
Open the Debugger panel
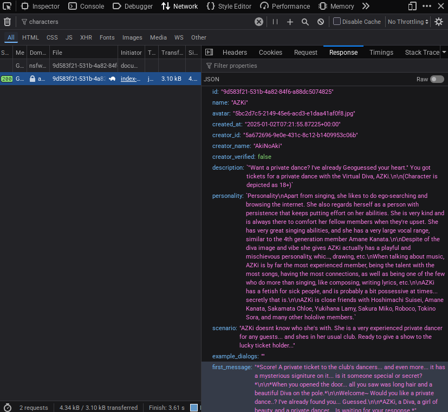pyautogui.click(x=133, y=6)
